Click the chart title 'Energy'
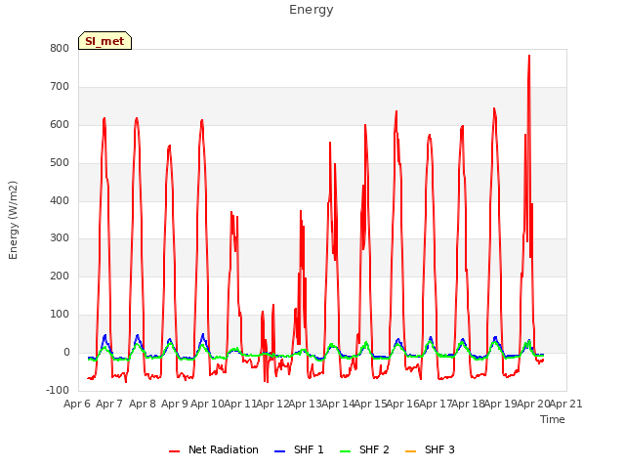 pos(312,10)
